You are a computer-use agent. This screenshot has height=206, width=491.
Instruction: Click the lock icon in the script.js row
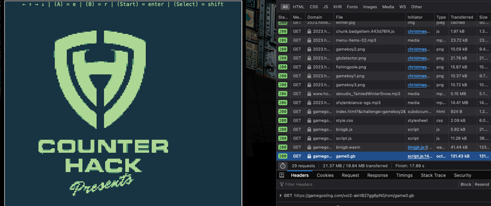coord(310,138)
